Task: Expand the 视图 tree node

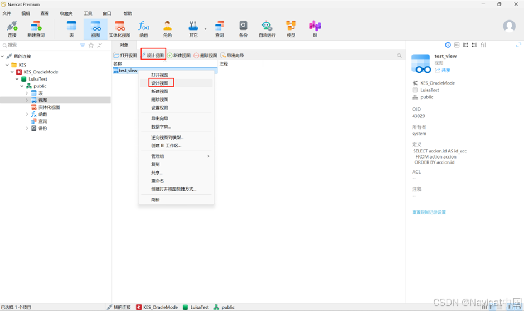Action: click(27, 100)
